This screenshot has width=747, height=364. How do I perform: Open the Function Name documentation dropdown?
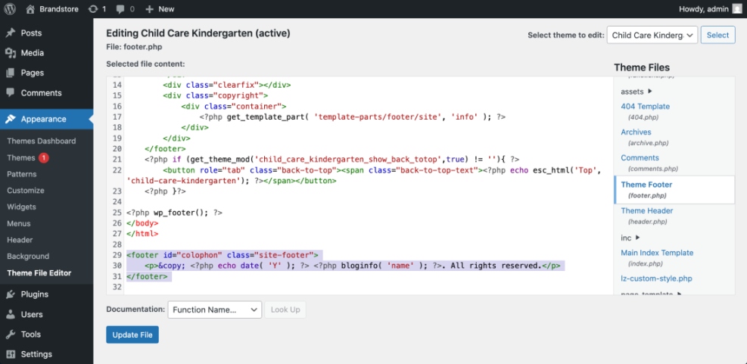215,310
